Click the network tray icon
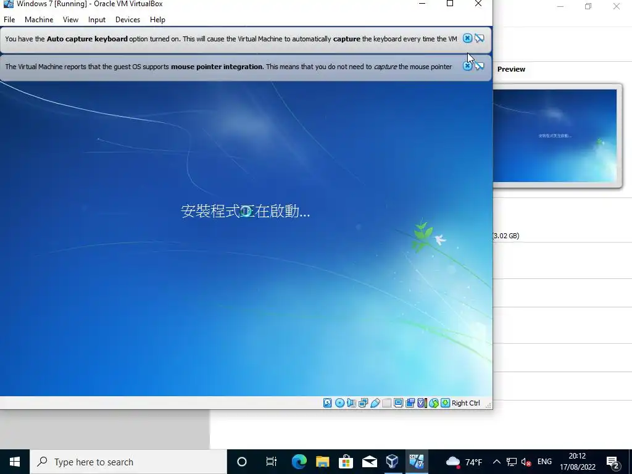This screenshot has height=474, width=632. click(x=512, y=462)
